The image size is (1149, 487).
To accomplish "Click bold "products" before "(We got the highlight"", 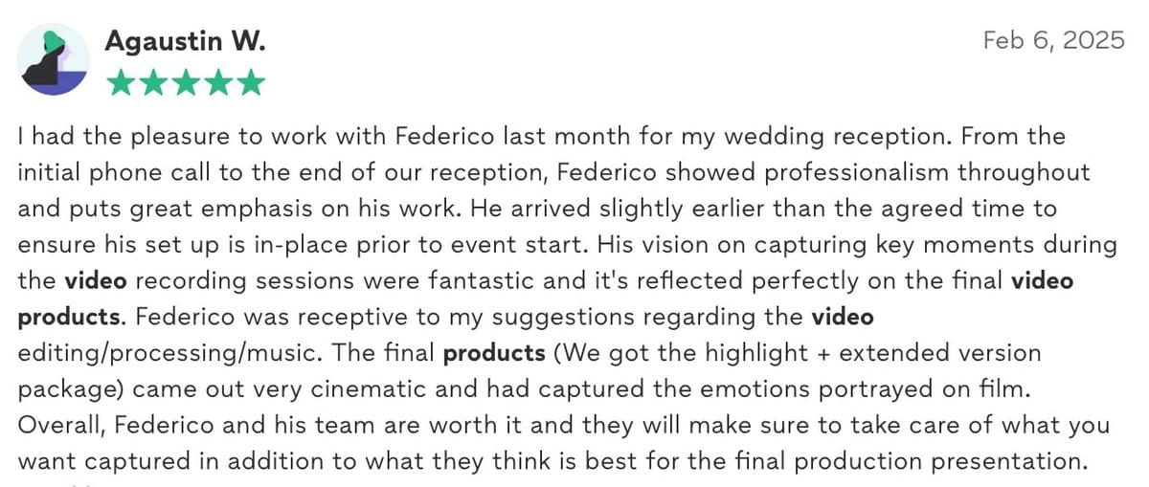I will 494,353.
